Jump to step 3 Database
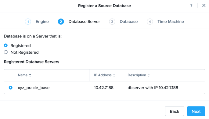This screenshot has height=119, width=209. tap(124, 22)
